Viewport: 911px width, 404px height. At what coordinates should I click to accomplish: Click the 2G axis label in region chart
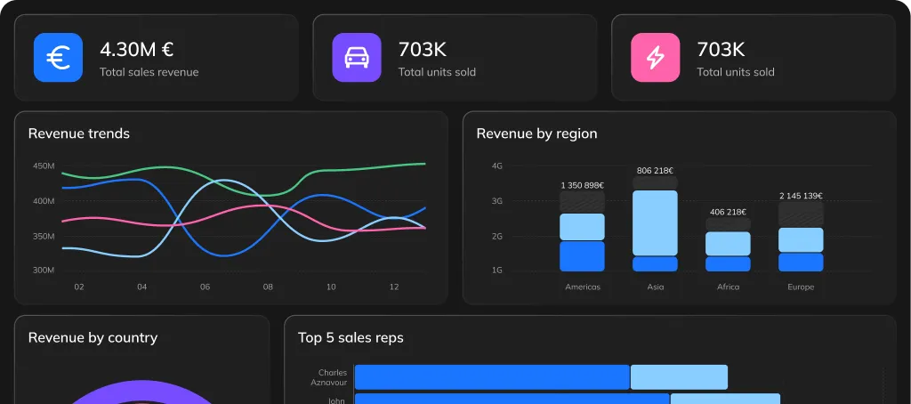pos(496,237)
